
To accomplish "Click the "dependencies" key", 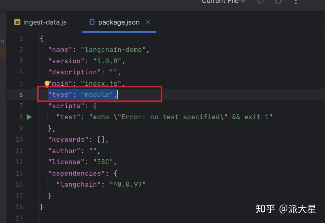I will click(77, 173).
